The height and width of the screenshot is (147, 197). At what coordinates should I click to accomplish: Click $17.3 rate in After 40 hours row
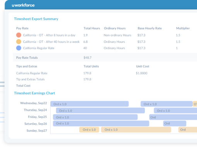[x=141, y=42]
